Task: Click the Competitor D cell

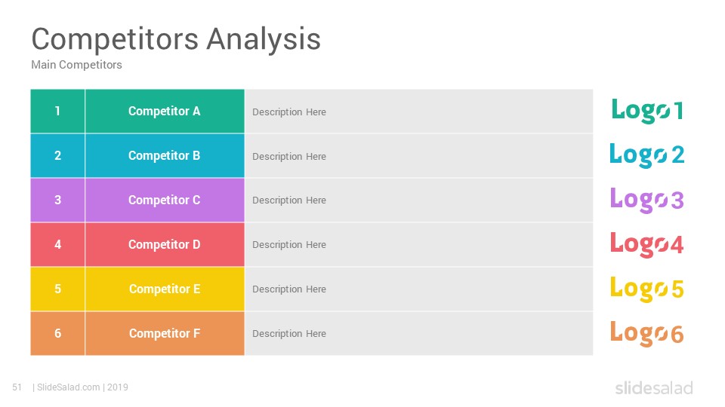Action: pyautogui.click(x=165, y=244)
